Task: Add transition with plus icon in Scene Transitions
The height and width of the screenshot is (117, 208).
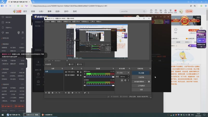Action: 122,80
